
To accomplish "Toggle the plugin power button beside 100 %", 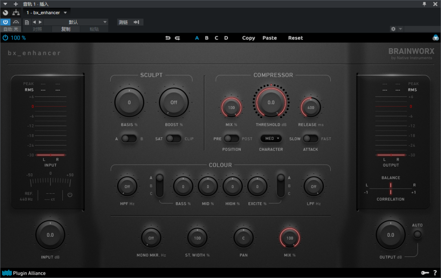I will pyautogui.click(x=5, y=38).
